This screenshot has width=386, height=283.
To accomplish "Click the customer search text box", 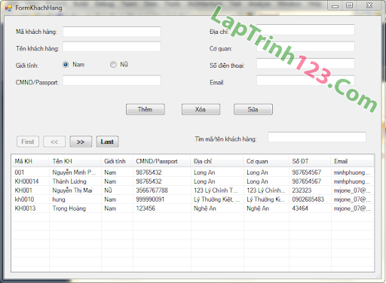I will [x=317, y=137].
